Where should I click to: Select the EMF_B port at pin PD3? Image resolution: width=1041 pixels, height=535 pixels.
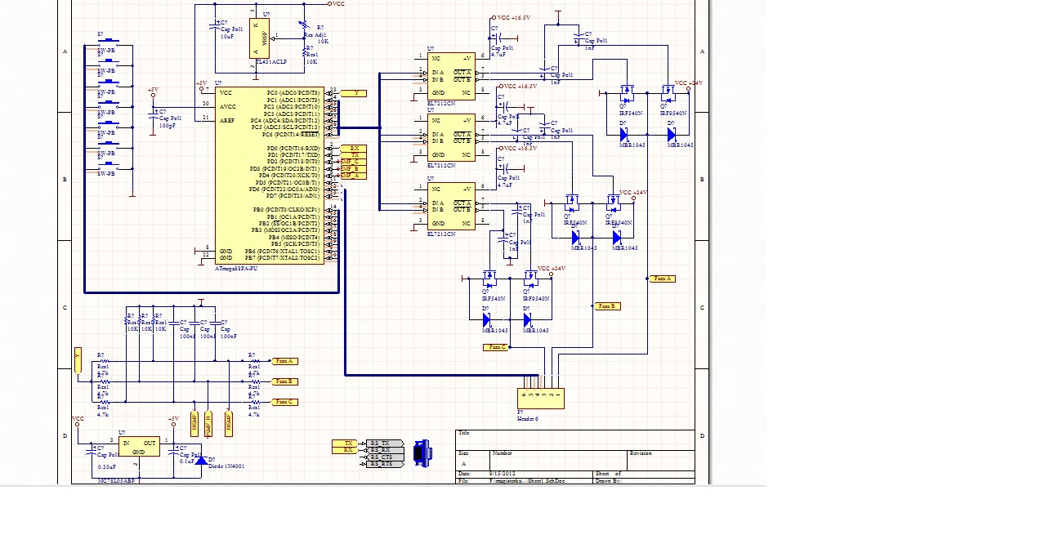[353, 169]
